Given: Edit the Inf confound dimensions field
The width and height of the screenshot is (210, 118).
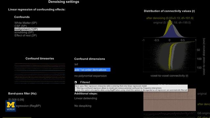Looking at the screenshot, I should tap(76, 64).
